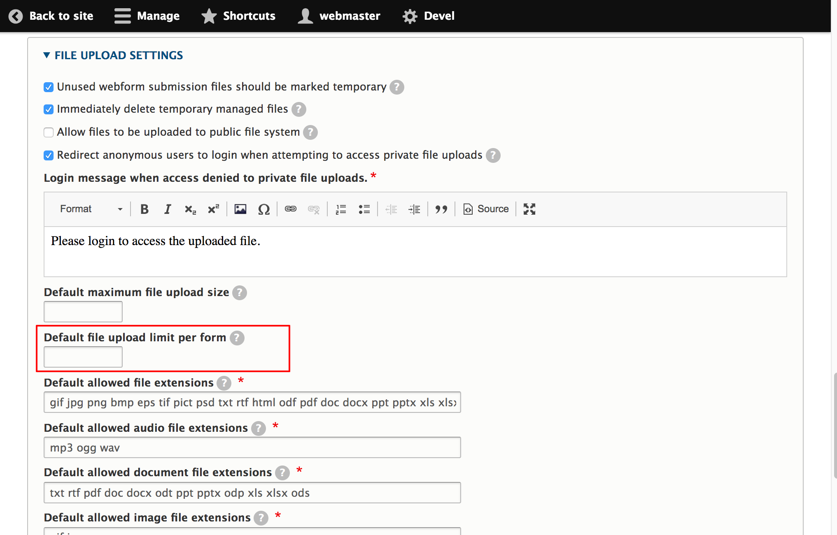Toggle bold formatting in the editor
837x535 pixels.
click(x=144, y=209)
